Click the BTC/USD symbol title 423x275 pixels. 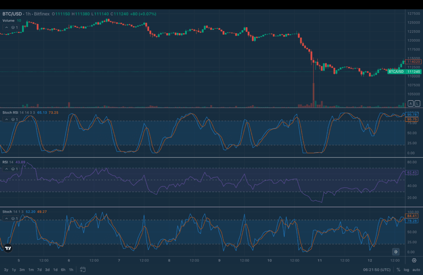pyautogui.click(x=12, y=14)
